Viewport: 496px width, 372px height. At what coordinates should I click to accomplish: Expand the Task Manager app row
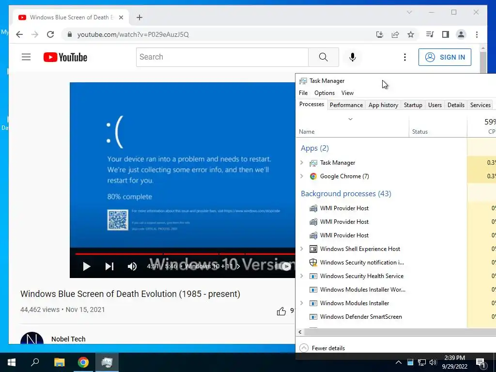pyautogui.click(x=301, y=163)
